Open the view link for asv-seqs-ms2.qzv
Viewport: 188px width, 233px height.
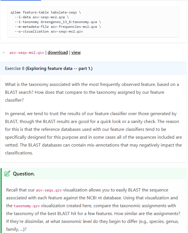(x=76, y=52)
